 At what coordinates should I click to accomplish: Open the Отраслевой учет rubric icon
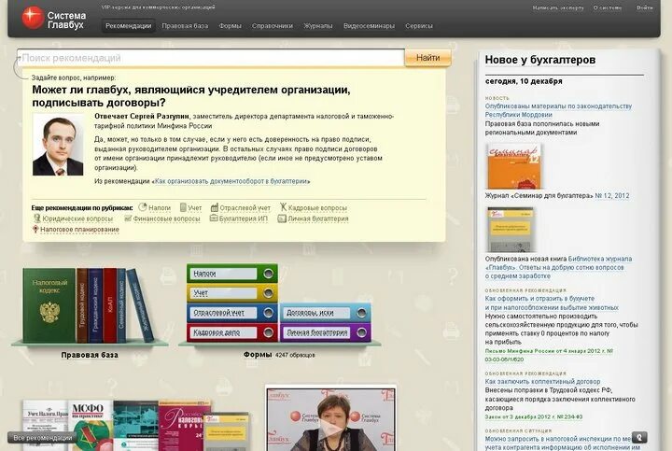pos(215,207)
